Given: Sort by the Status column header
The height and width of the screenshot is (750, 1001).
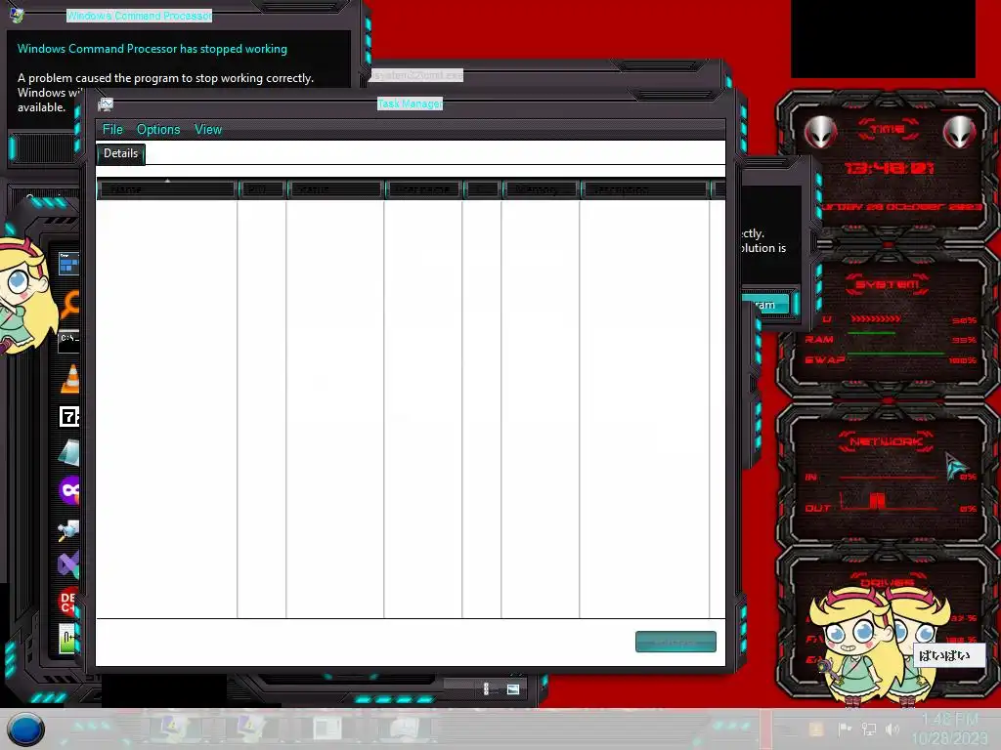Looking at the screenshot, I should pyautogui.click(x=334, y=189).
